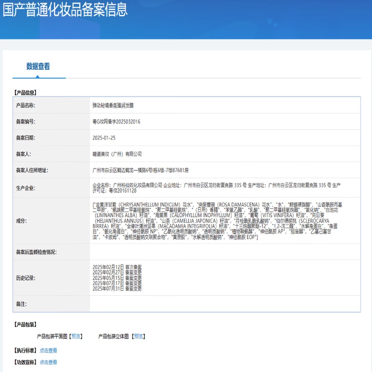Click the filing date 2025-01-25

(104, 138)
